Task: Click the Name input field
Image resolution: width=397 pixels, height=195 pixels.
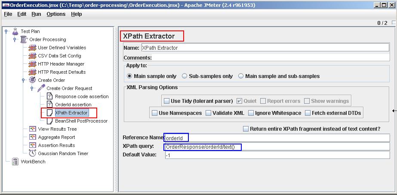Action: [x=265, y=48]
